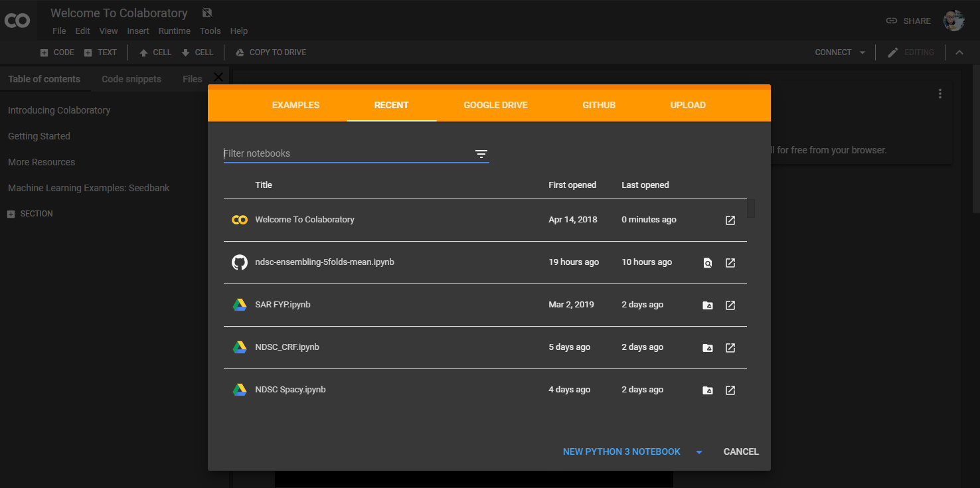Sort by the First opened column header

click(x=572, y=185)
